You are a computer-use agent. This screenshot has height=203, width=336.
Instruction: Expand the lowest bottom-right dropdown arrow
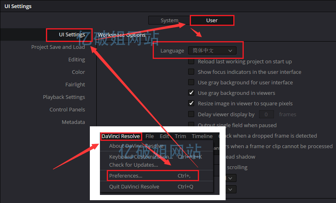tap(230, 190)
